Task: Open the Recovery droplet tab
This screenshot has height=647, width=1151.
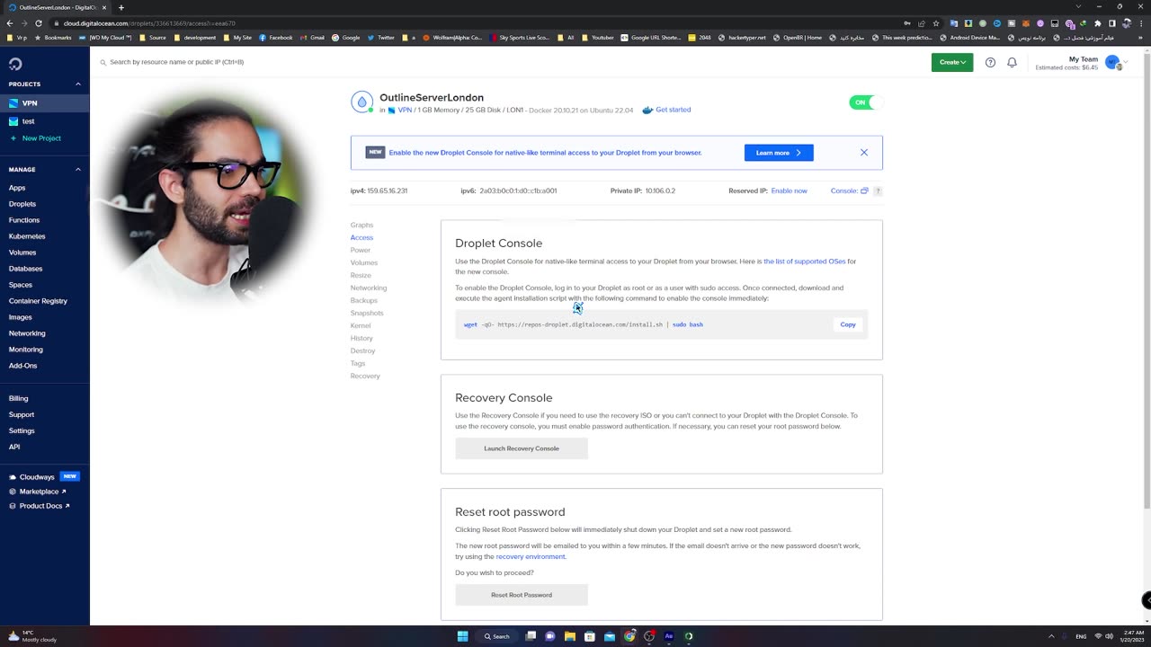Action: point(365,376)
